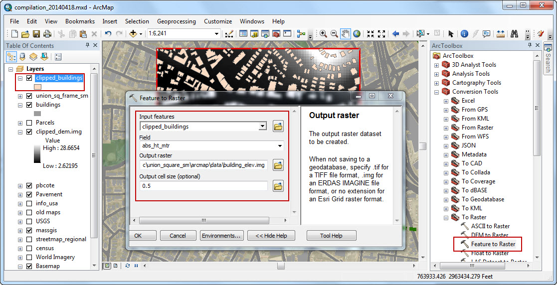The height and width of the screenshot is (285, 557).
Task: Open the Input features dropdown
Action: pos(262,126)
